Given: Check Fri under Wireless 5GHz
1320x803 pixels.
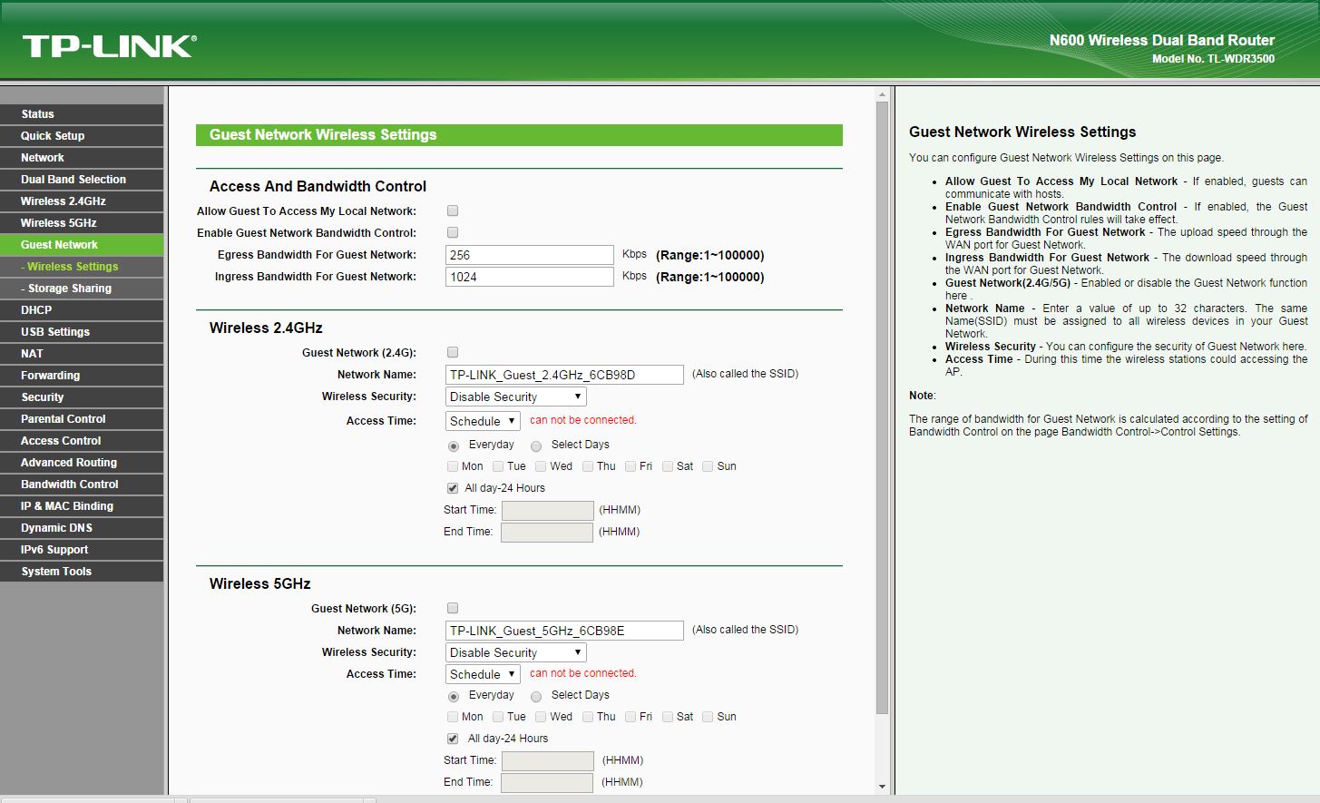Looking at the screenshot, I should [631, 717].
